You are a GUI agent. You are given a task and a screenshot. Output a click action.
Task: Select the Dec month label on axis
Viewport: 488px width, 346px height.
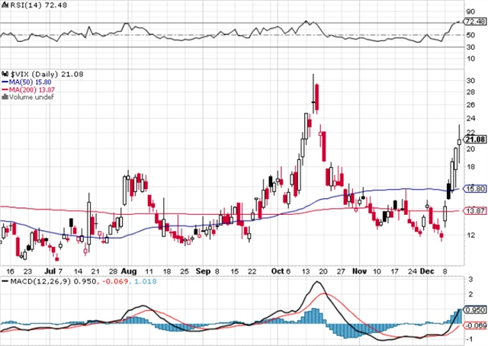coord(429,270)
